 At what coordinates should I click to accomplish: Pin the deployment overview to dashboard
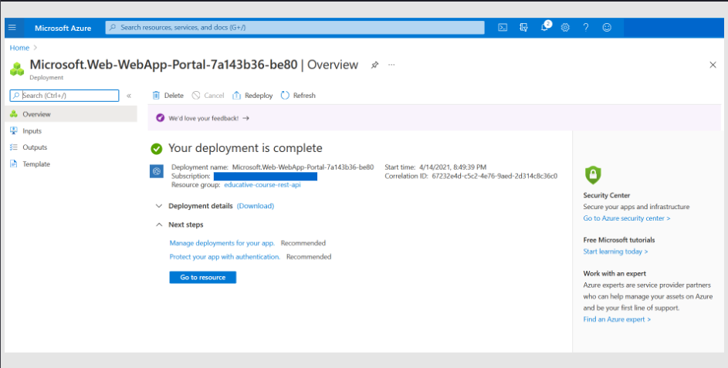(374, 65)
